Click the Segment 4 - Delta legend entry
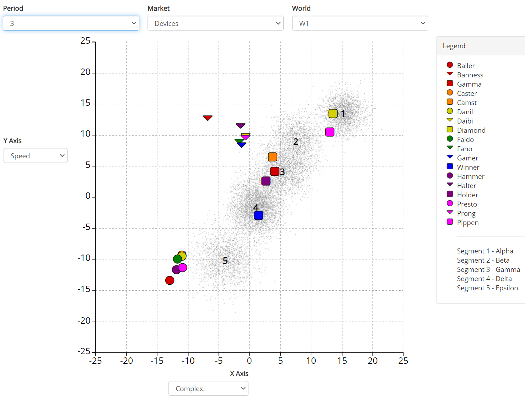The width and height of the screenshot is (525, 400). coord(484,279)
